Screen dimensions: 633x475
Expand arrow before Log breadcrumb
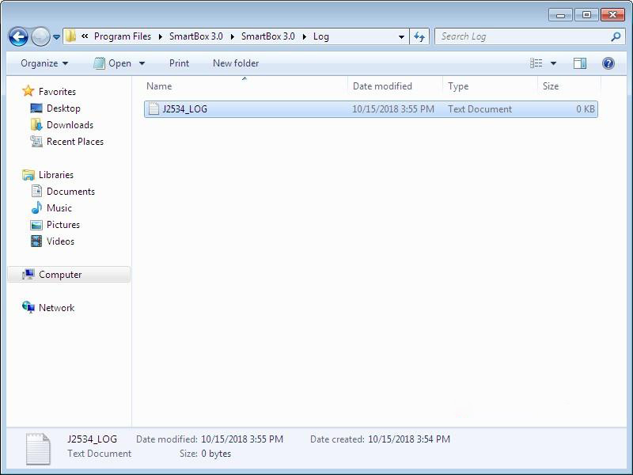[x=304, y=36]
